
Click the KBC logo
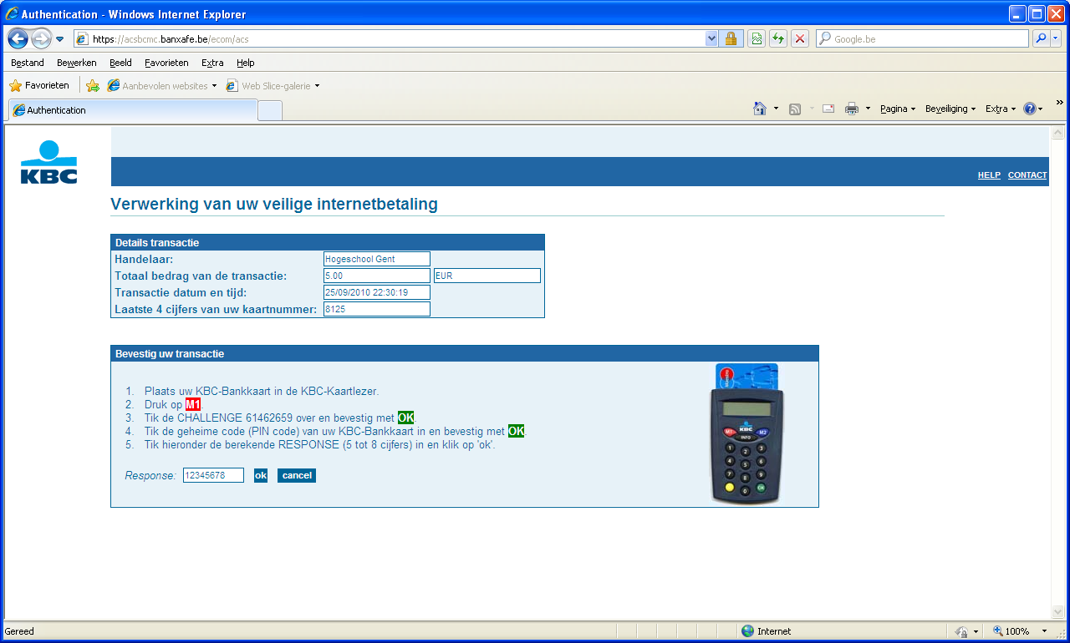point(48,162)
